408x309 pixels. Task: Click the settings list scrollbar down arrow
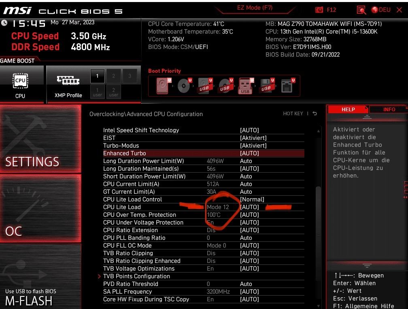click(318, 306)
